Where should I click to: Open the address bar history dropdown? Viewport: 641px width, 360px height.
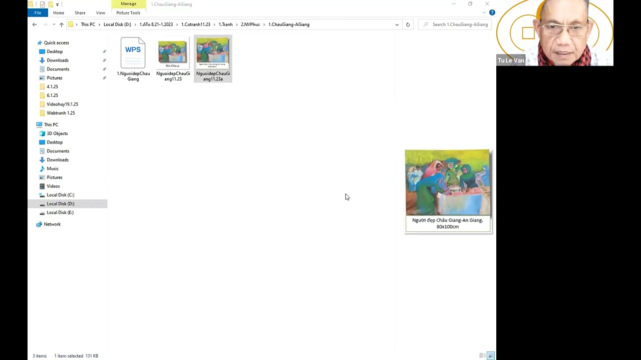[397, 24]
